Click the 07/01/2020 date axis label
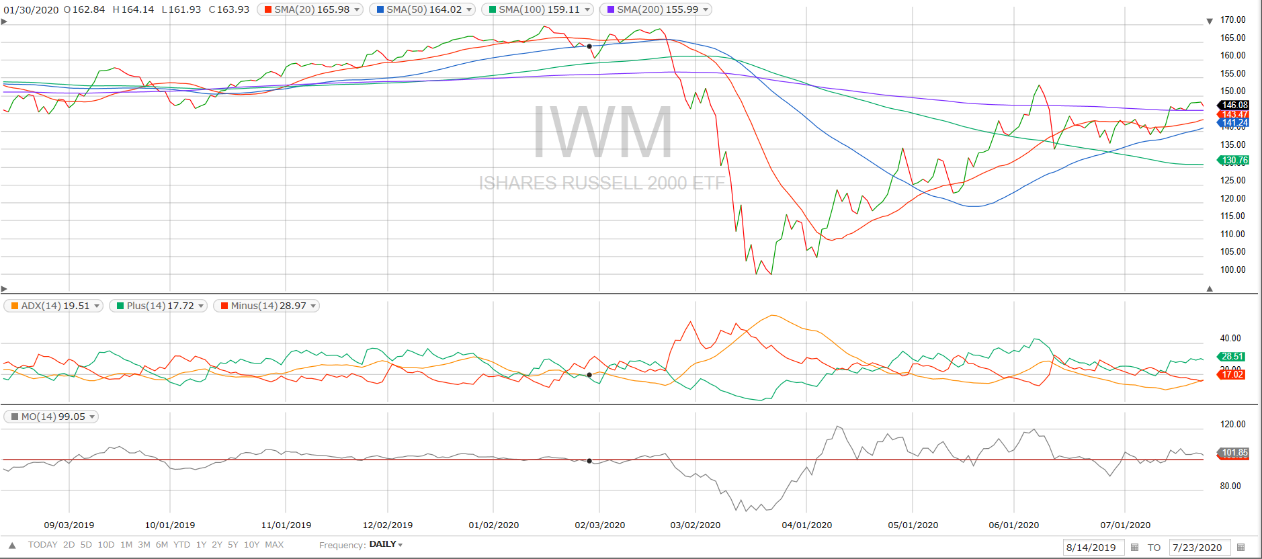The height and width of the screenshot is (559, 1262). (1126, 525)
